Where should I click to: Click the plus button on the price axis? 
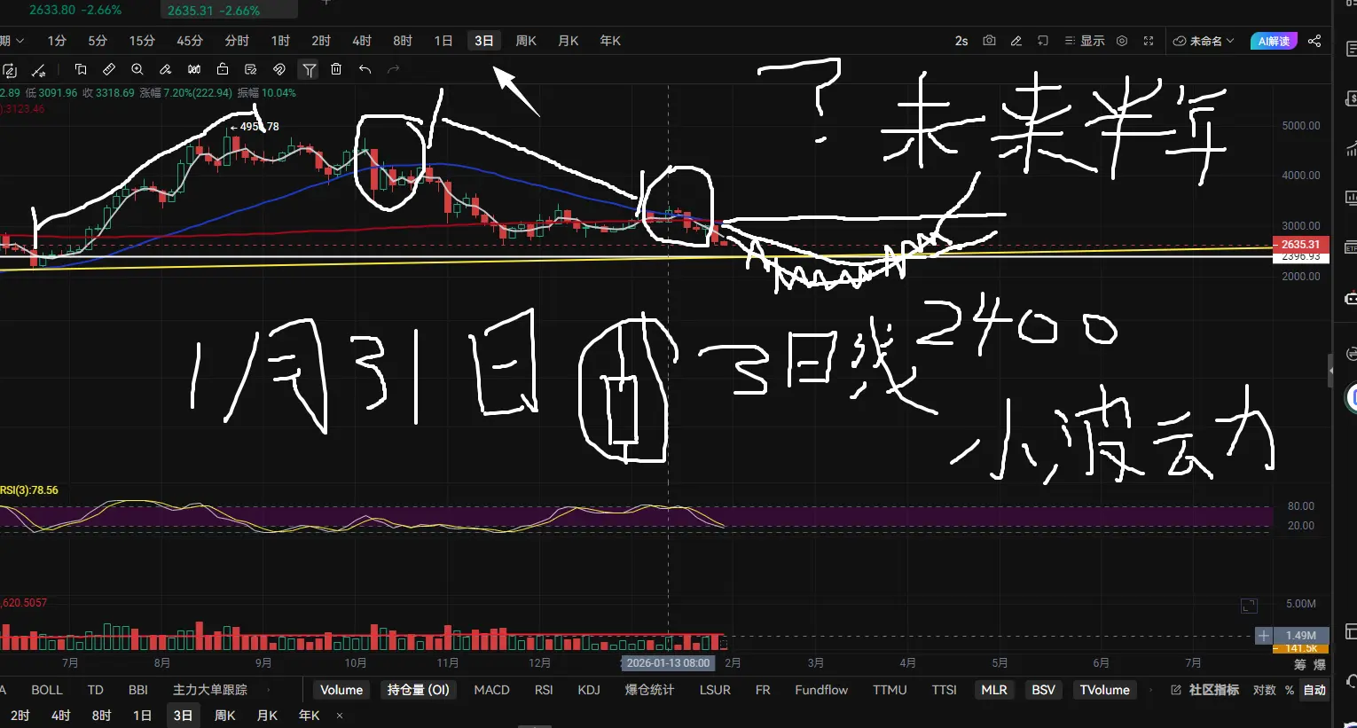click(x=1264, y=636)
